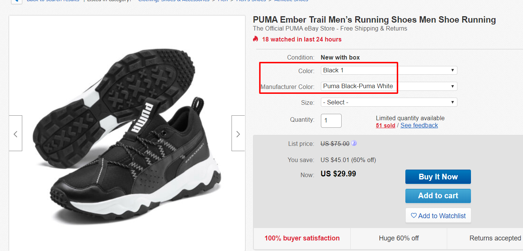The height and width of the screenshot is (251, 523).
Task: Expand the Manufacturer Color dropdown
Action: click(x=388, y=86)
